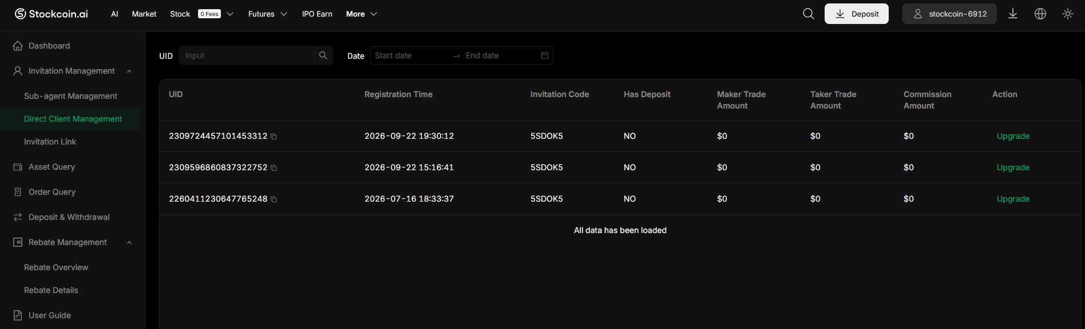Open the stockcoin-6912 account menu

949,14
